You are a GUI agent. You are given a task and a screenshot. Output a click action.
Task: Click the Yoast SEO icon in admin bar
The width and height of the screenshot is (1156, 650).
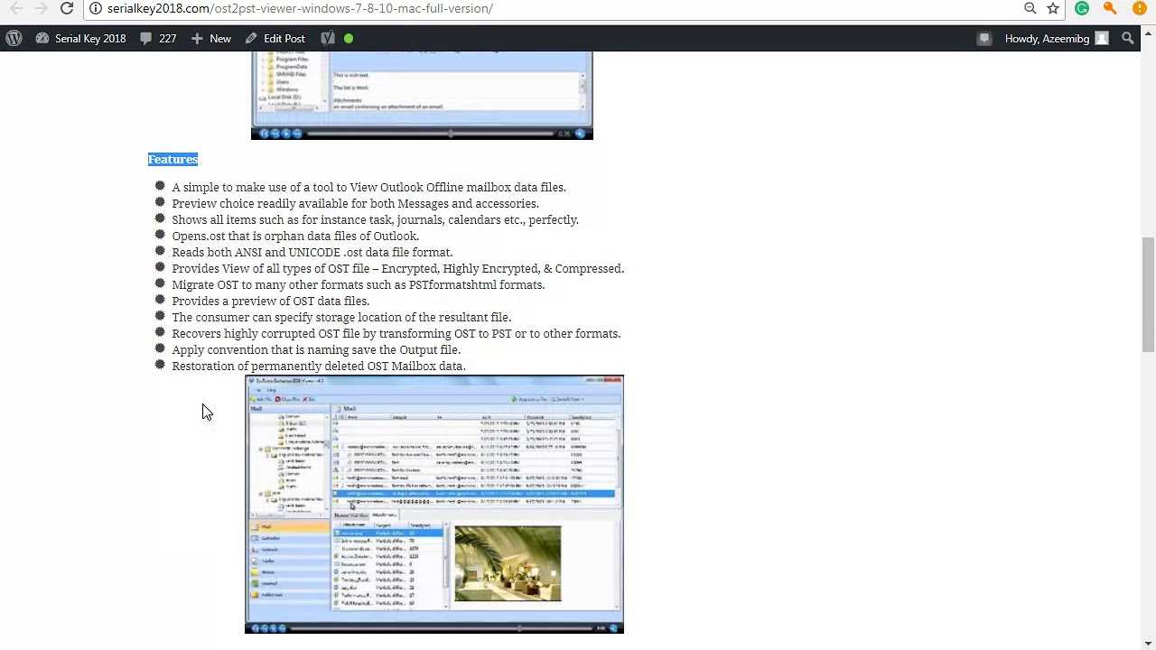328,39
